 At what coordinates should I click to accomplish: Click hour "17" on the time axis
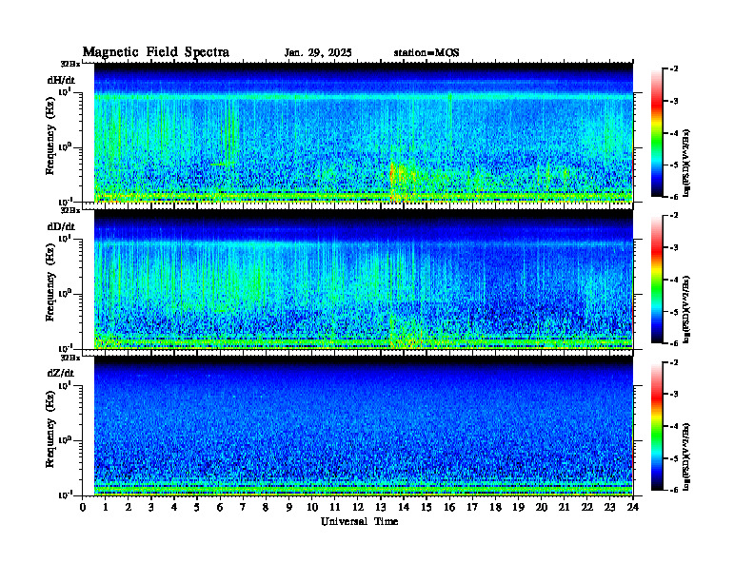tap(472, 508)
